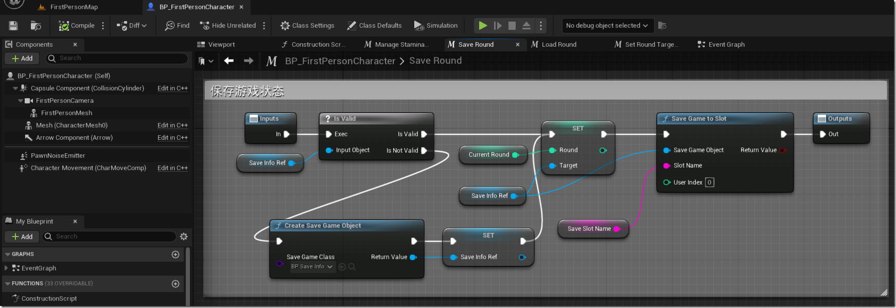Collapse Capsule Component tree row

pos(15,88)
